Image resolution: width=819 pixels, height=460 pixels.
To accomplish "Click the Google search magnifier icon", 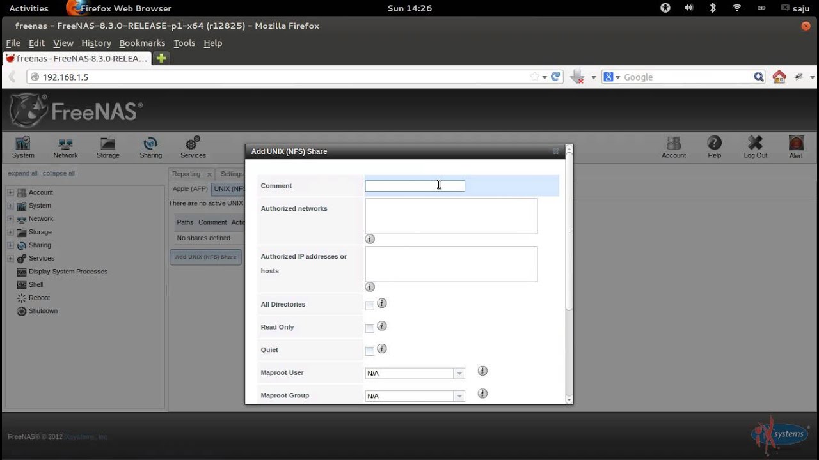I will (759, 77).
